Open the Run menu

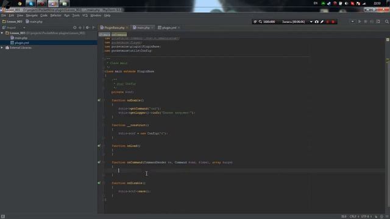coord(66,15)
